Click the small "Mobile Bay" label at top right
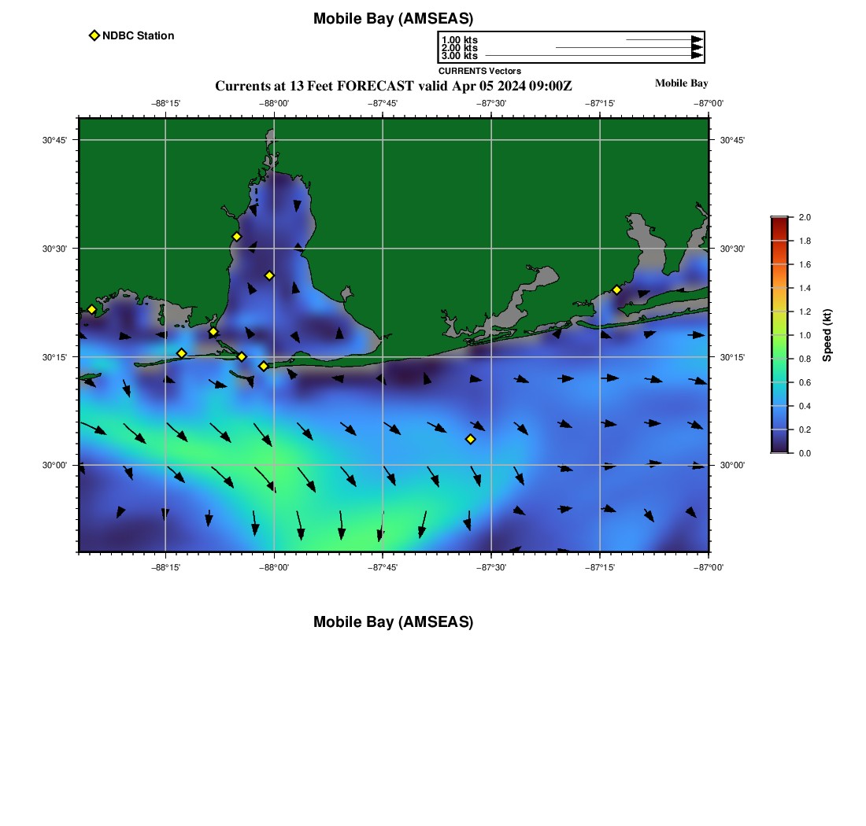866x826 pixels. click(681, 83)
